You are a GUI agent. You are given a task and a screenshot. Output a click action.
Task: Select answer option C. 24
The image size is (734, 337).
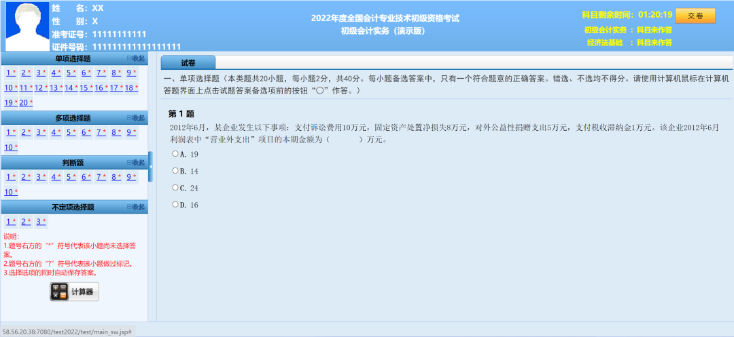click(175, 188)
